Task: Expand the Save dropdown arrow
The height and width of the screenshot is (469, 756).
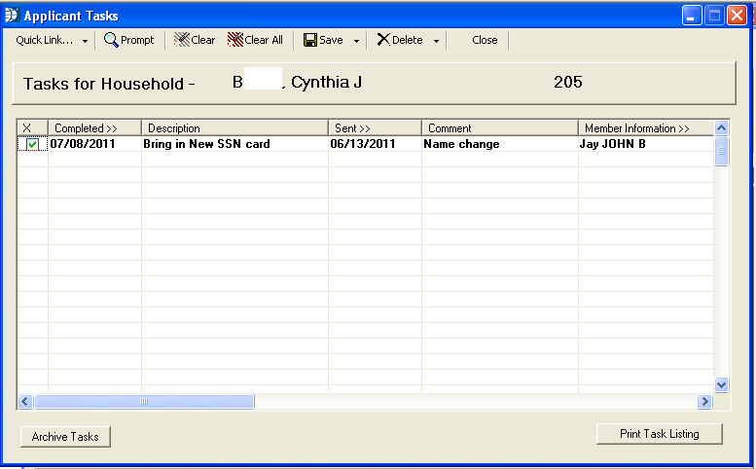Action: pos(356,41)
